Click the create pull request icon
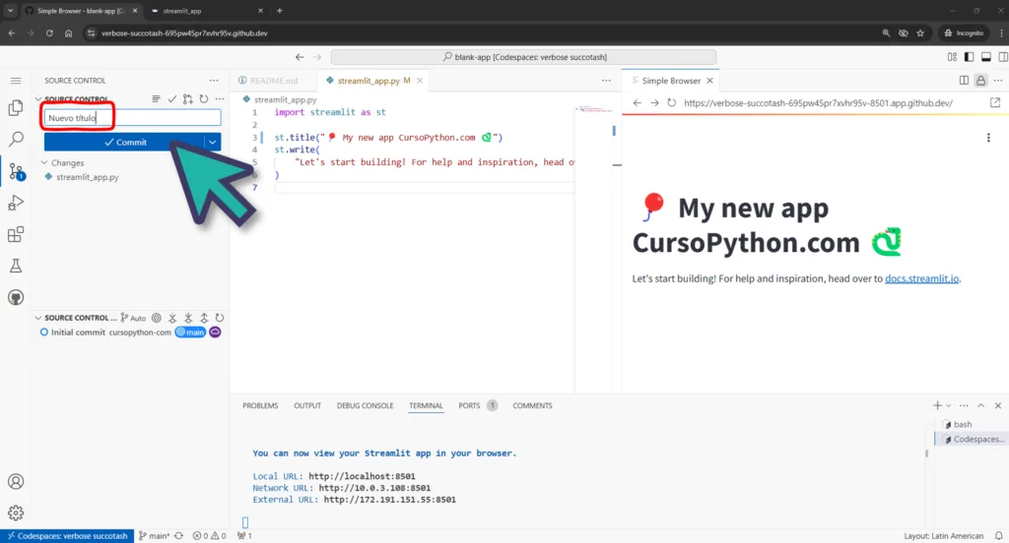1009x543 pixels. [187, 99]
